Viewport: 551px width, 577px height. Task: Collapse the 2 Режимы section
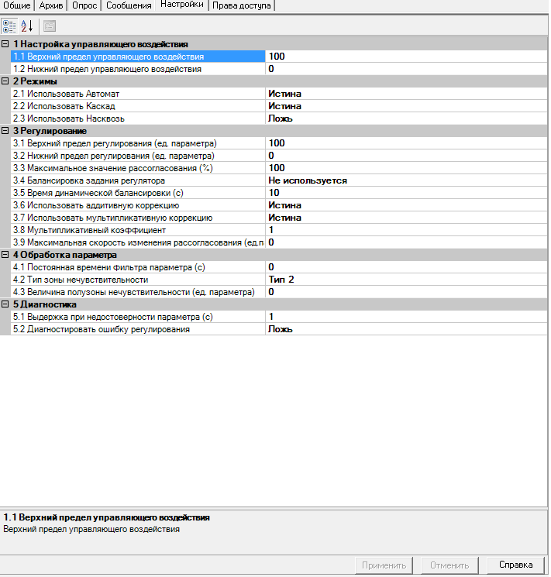[5, 81]
